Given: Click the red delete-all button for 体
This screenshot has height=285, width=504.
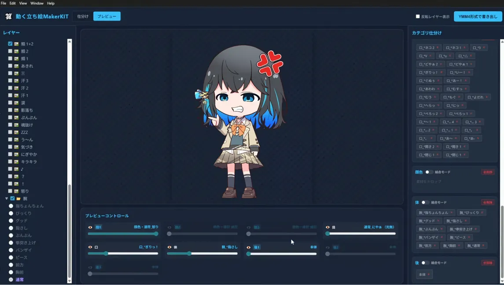Looking at the screenshot, I should pos(488,202).
